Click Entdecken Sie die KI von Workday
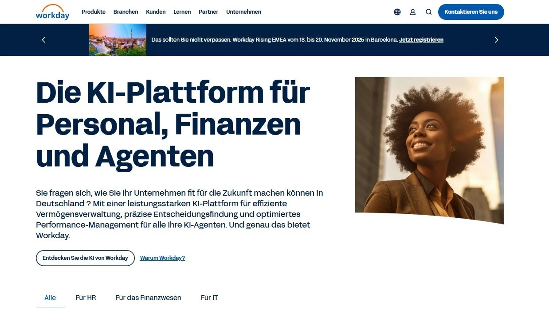The width and height of the screenshot is (549, 309). (x=85, y=258)
